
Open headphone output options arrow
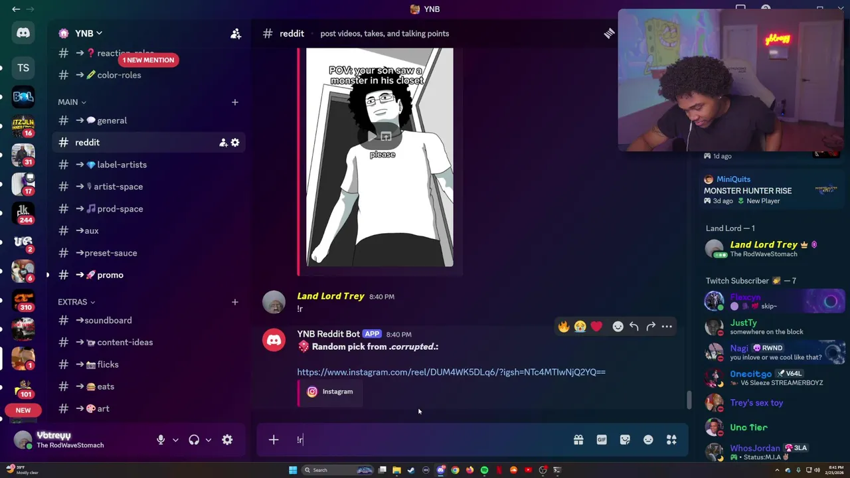[209, 439]
